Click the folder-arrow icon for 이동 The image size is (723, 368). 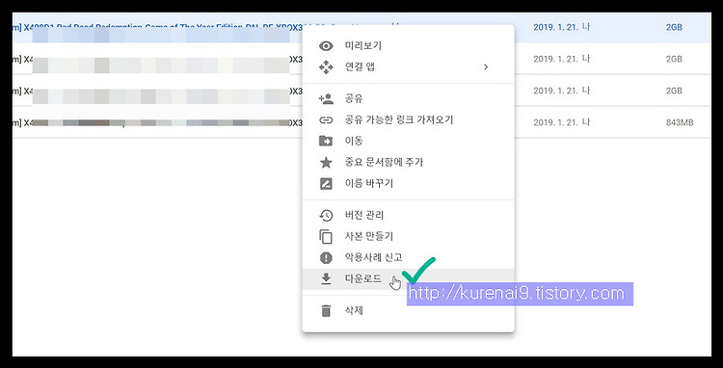(x=326, y=141)
